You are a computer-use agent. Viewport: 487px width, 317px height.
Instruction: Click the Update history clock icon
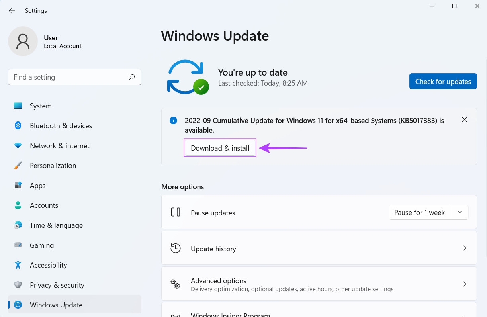176,248
